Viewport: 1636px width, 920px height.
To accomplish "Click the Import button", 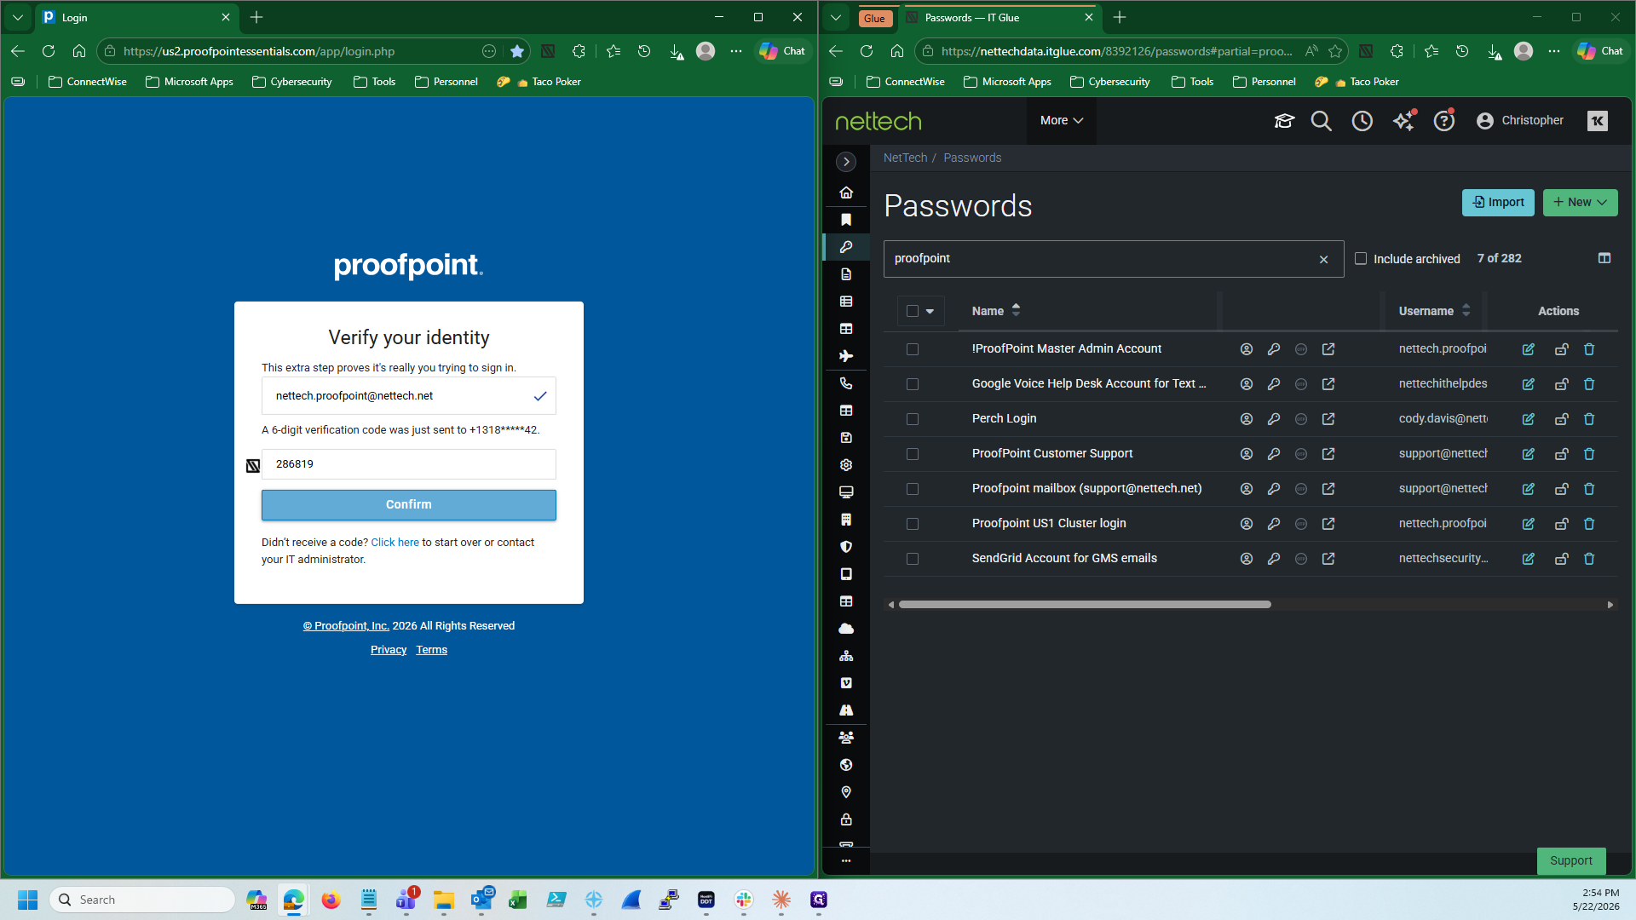I will 1498,203.
